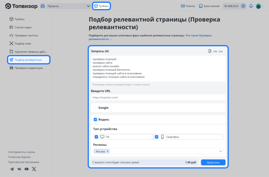Open Тулбокс in the top bar
Image resolution: width=269 pixels, height=177 pixels.
pos(102,6)
